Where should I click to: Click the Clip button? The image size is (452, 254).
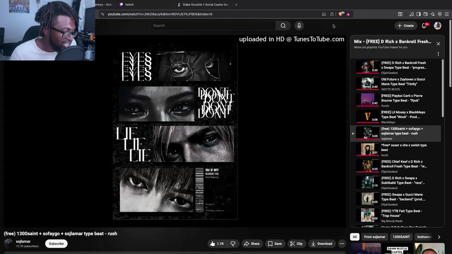(296, 243)
